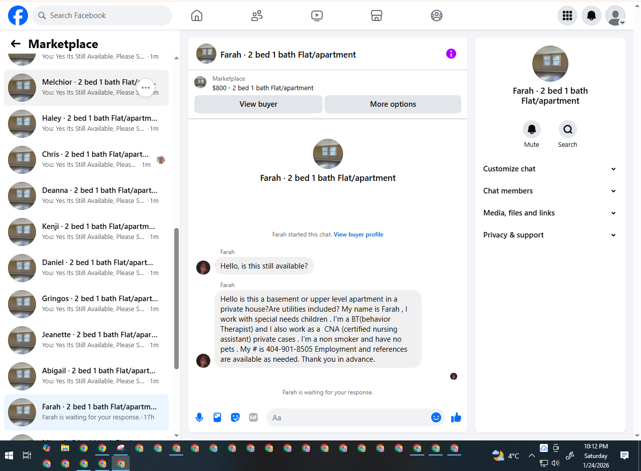Click the chat list scroll-down arrow
This screenshot has width=641, height=471.
(176, 435)
